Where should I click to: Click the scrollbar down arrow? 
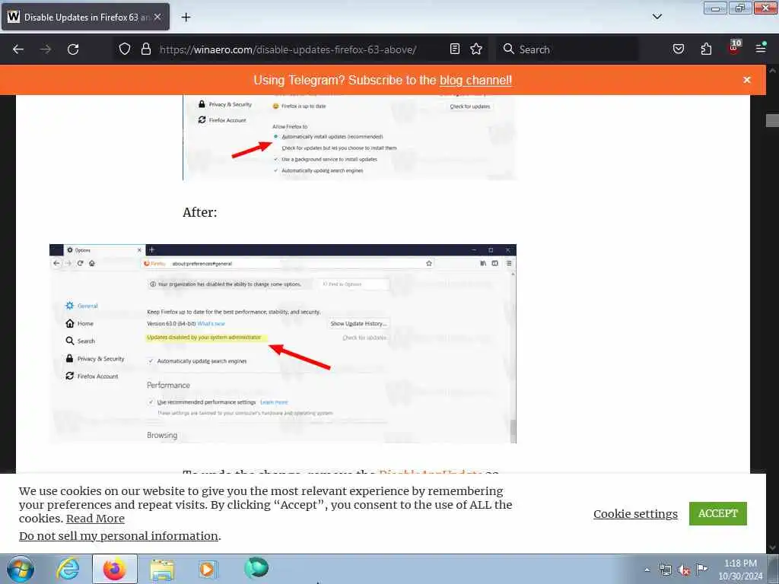pos(772,547)
